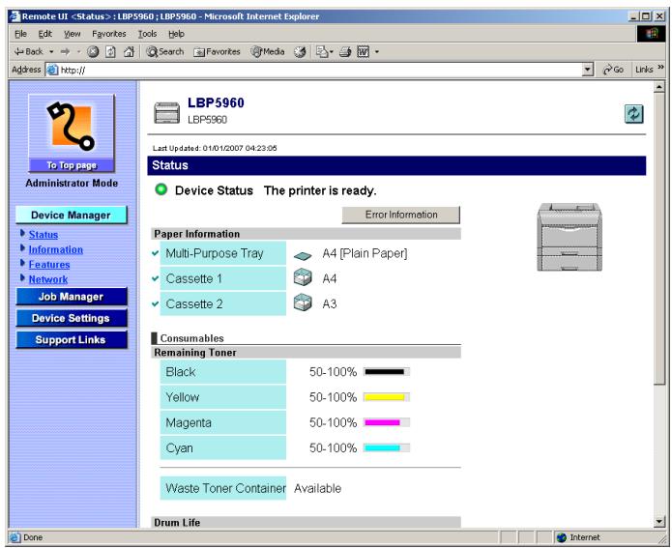Click inside the address URL field
This screenshot has width=672, height=548.
320,70
